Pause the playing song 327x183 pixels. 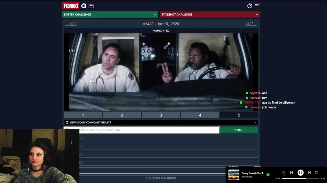[x=300, y=173]
